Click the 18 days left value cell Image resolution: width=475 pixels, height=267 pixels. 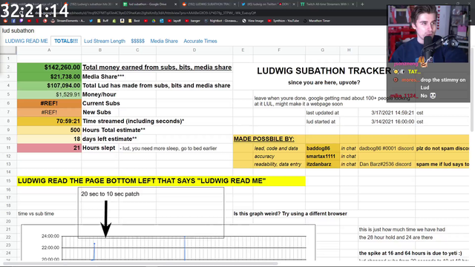click(x=49, y=139)
